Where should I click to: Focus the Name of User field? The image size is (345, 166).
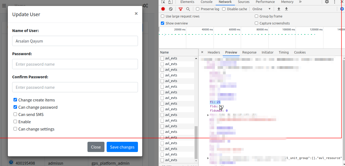[75, 41]
